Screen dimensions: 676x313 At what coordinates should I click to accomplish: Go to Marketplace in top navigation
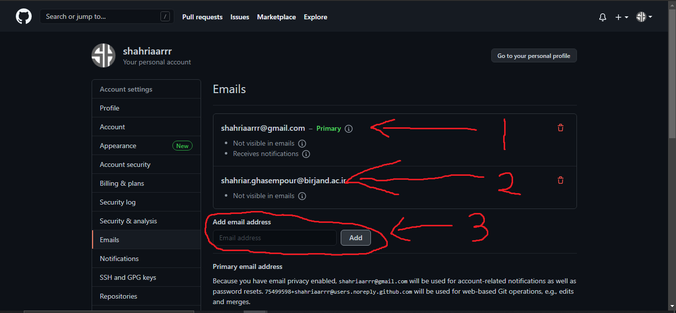tap(276, 17)
